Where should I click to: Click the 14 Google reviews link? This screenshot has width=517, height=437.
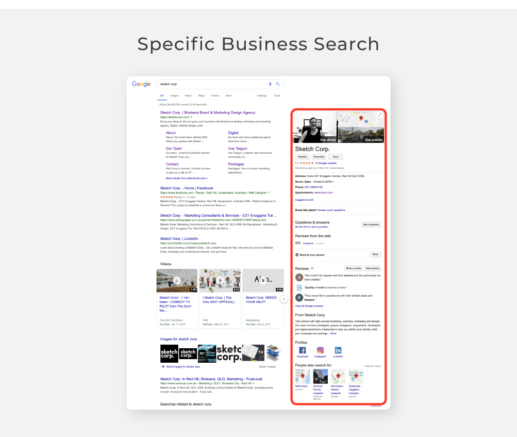(x=325, y=163)
